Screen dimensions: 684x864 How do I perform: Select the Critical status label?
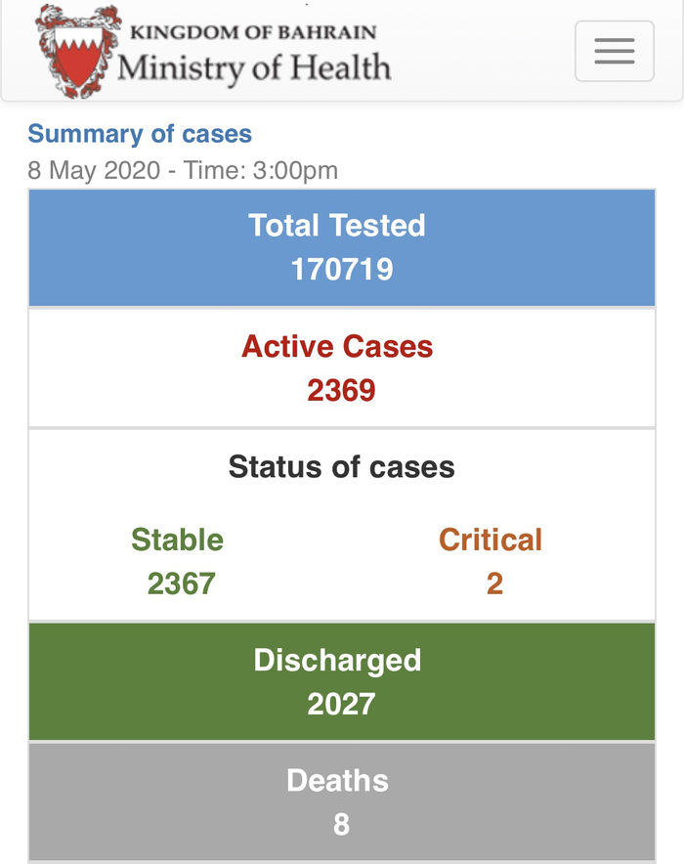pos(490,540)
